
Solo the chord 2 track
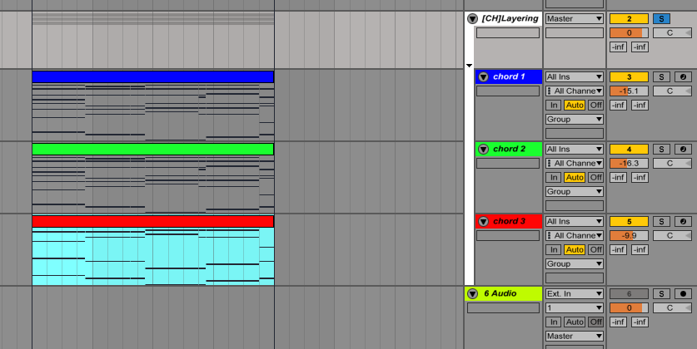(x=661, y=149)
